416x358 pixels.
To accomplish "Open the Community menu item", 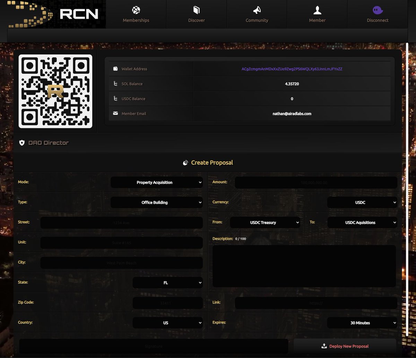I will 257,14.
